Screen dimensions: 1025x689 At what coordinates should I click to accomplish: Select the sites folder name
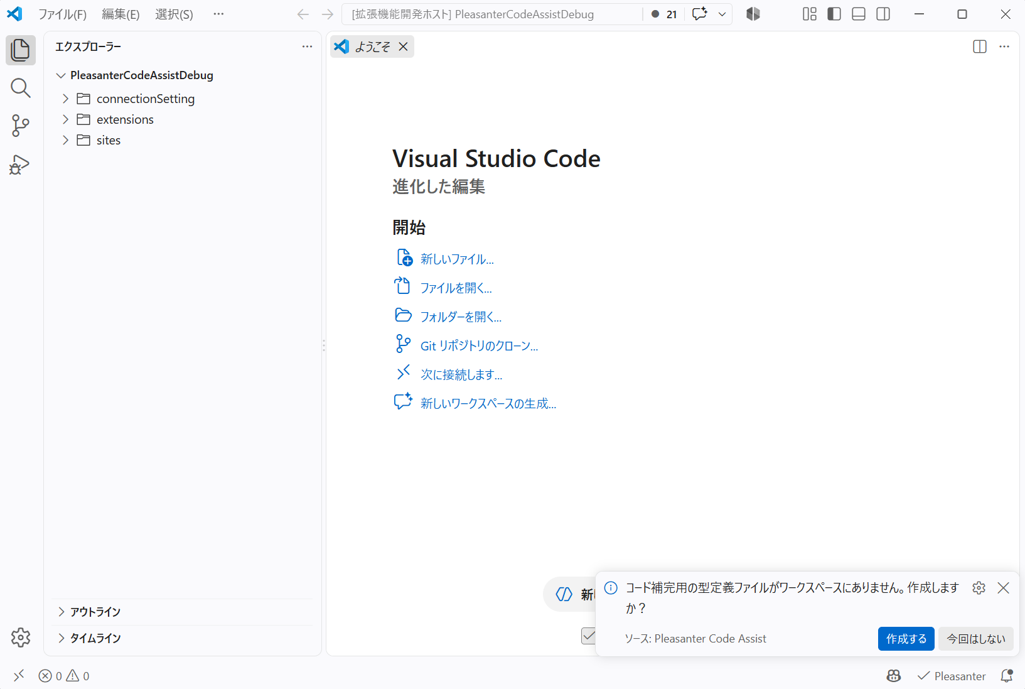coord(109,140)
